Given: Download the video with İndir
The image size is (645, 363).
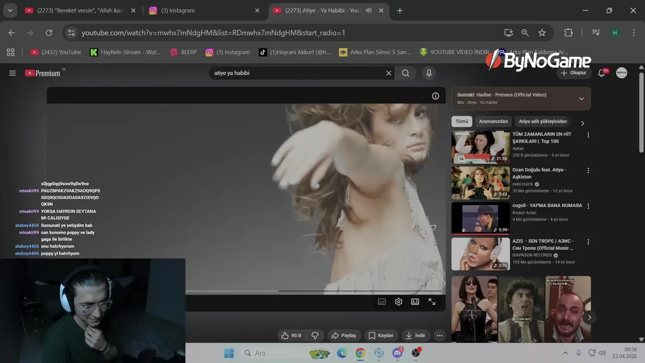Looking at the screenshot, I should tap(416, 335).
